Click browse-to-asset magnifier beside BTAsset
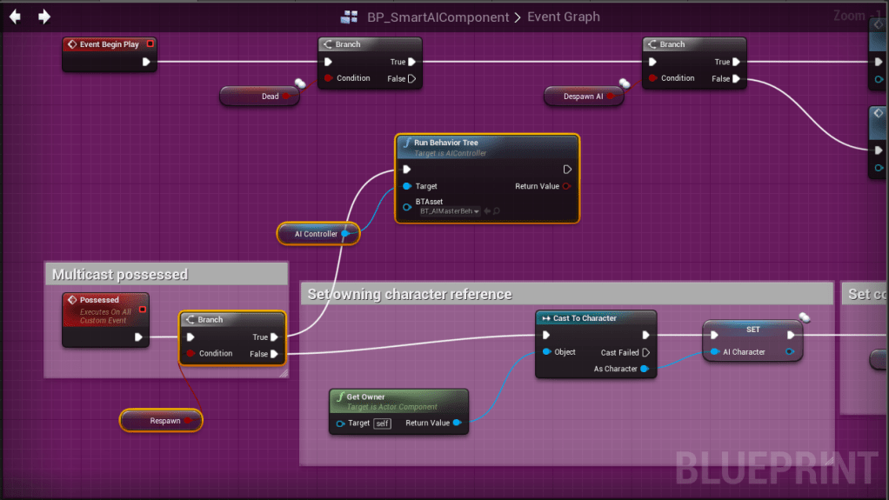Screen dimensions: 889x500 pos(496,211)
